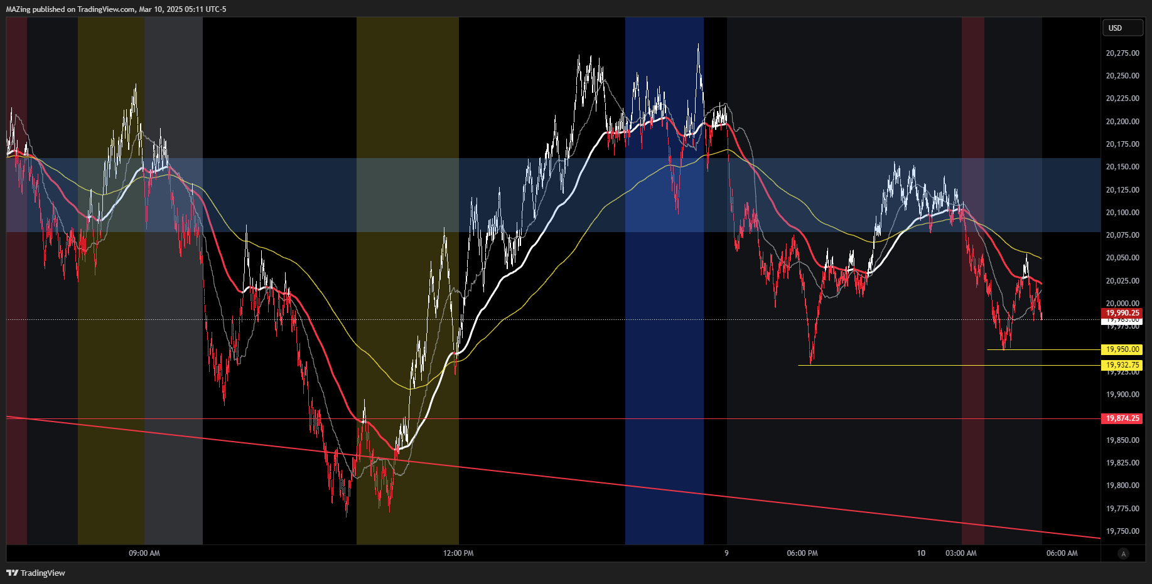The height and width of the screenshot is (584, 1152).
Task: Click the 20,100.00 price axis value
Action: [x=1122, y=213]
